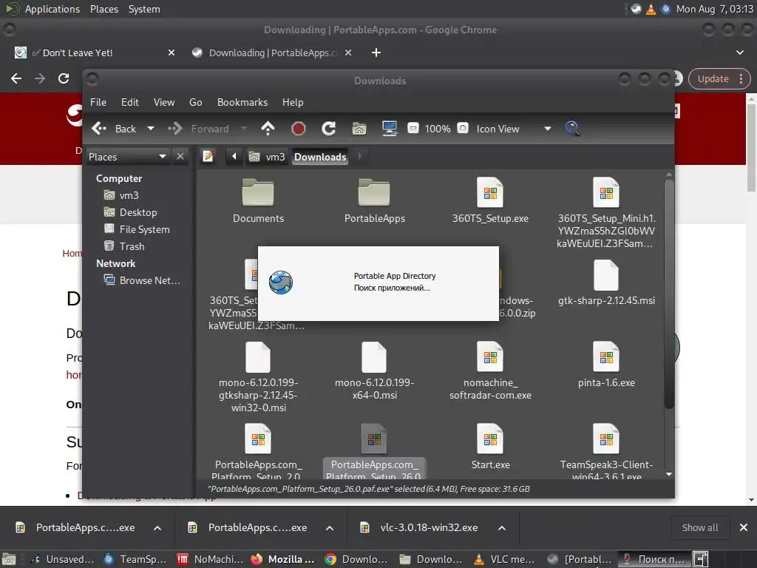Expand options for vlc-3.0.18-win32.exe download
This screenshot has width=757, height=568.
coord(502,528)
